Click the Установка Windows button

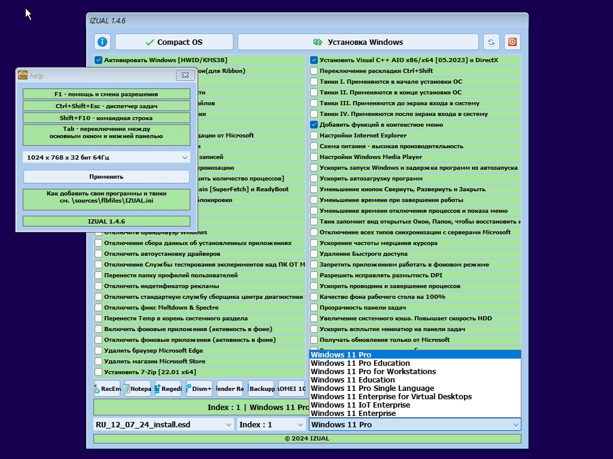[358, 42]
